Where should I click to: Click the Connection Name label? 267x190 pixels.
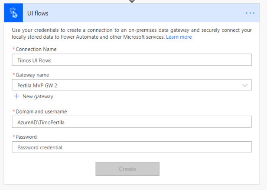coord(36,49)
